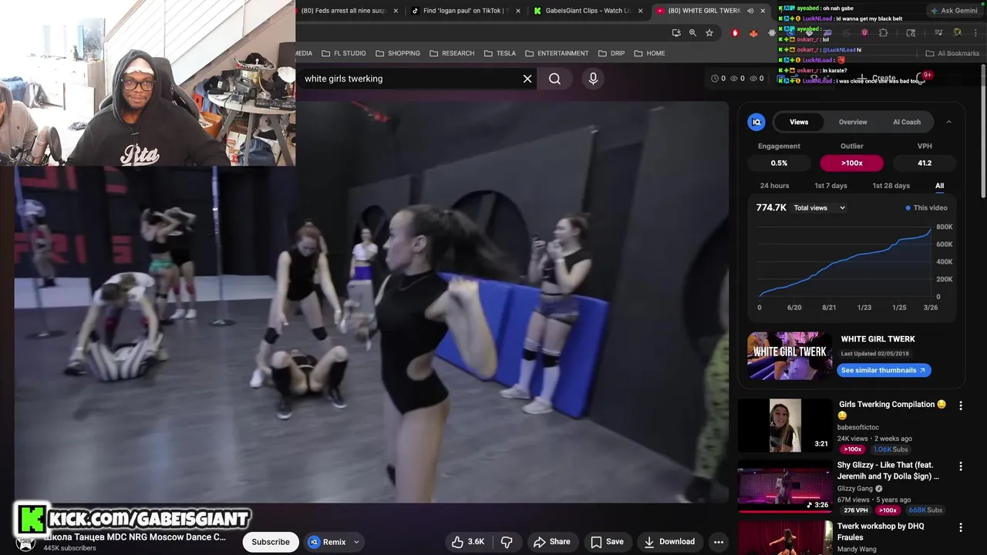This screenshot has width=987, height=555.
Task: Like the video showing 3.6K
Action: [468, 542]
